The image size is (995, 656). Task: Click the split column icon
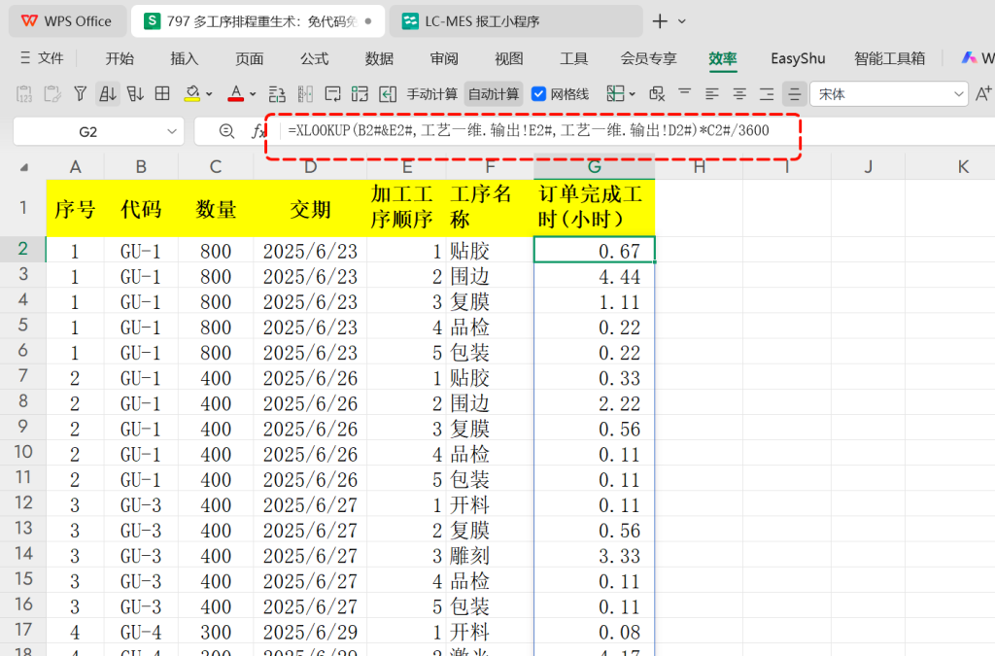[x=305, y=94]
